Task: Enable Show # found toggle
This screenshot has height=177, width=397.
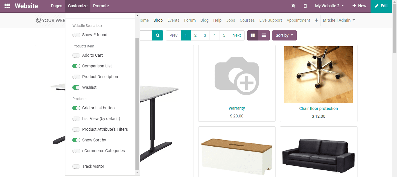Action: (76, 35)
